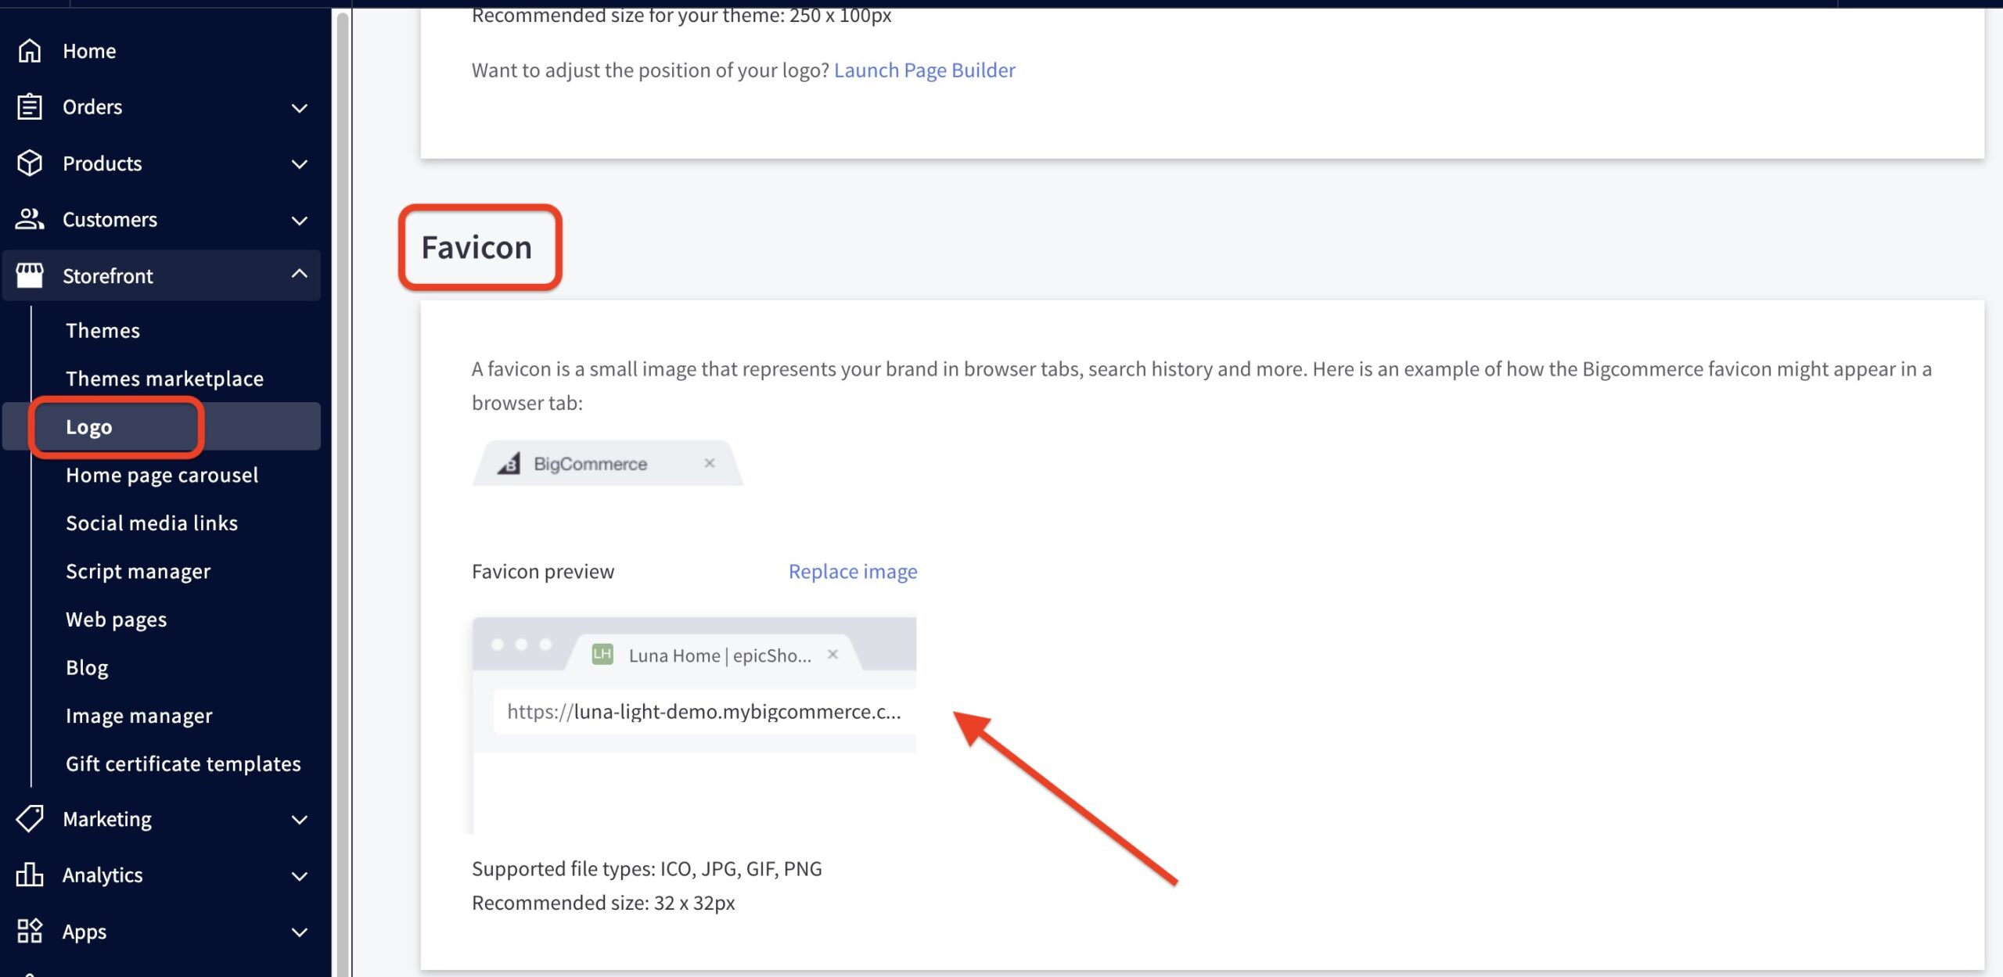Screen dimensions: 2003x977
Task: Expand the Orders menu chevron
Action: click(x=299, y=108)
